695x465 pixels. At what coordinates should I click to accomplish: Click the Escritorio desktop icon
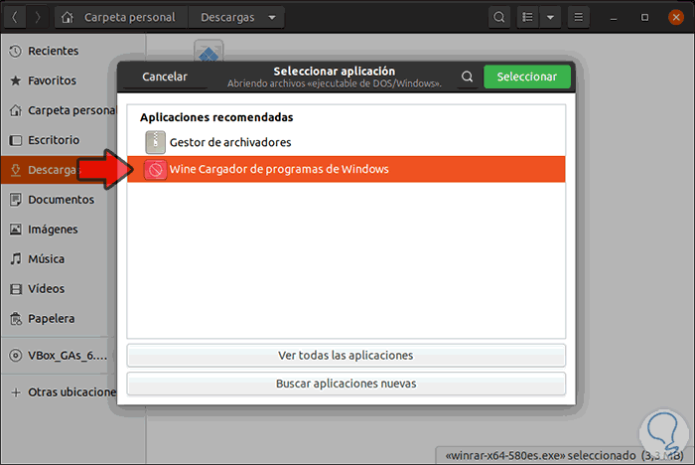click(x=16, y=140)
